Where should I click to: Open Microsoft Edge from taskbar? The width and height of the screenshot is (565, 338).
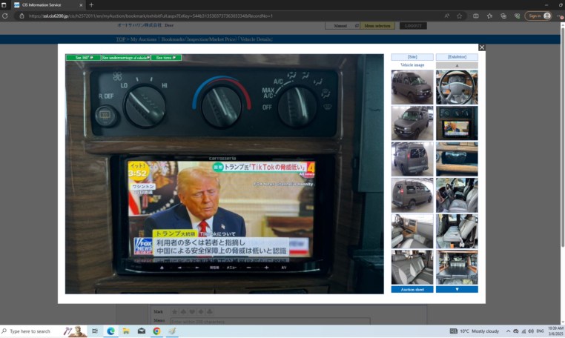tap(110, 331)
